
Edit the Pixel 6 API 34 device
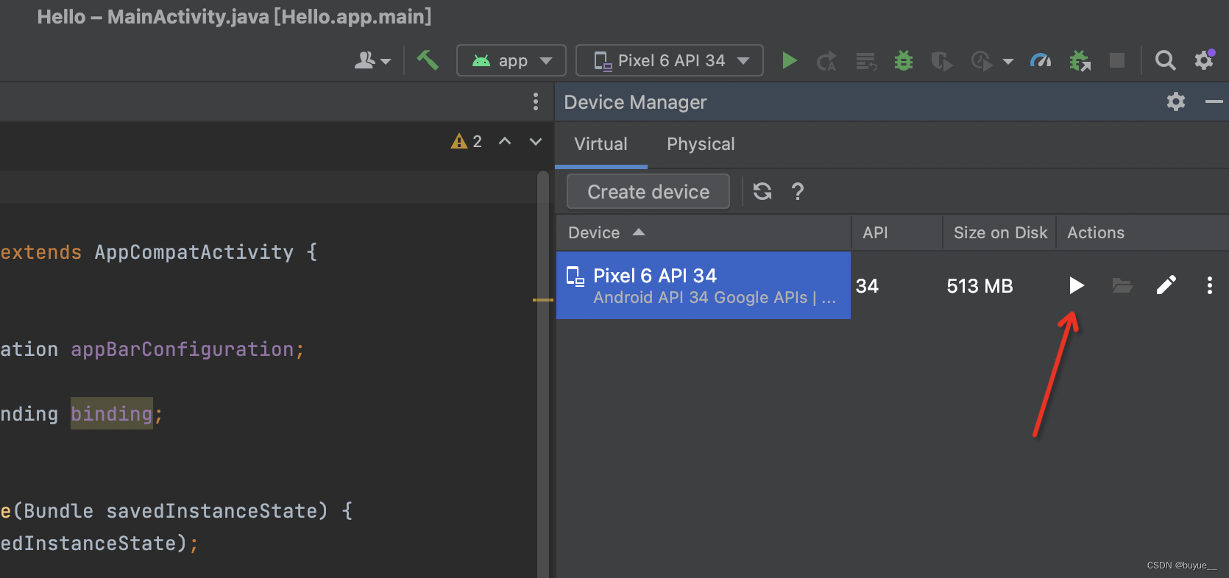[1166, 285]
